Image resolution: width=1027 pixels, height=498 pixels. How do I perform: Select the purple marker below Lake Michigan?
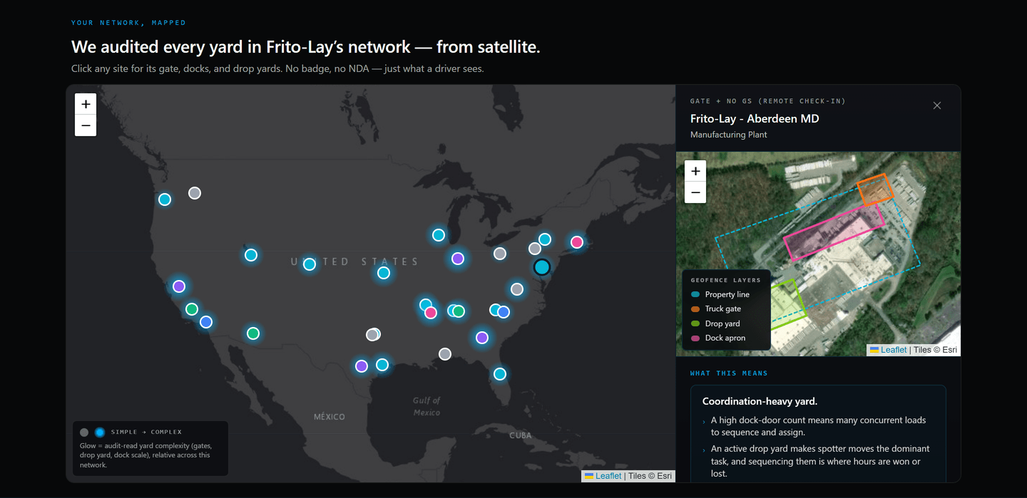point(458,259)
